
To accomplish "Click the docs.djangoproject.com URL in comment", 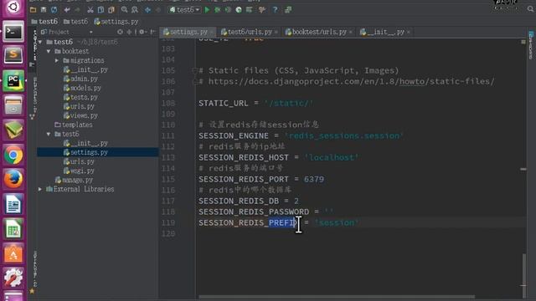I will (352, 82).
